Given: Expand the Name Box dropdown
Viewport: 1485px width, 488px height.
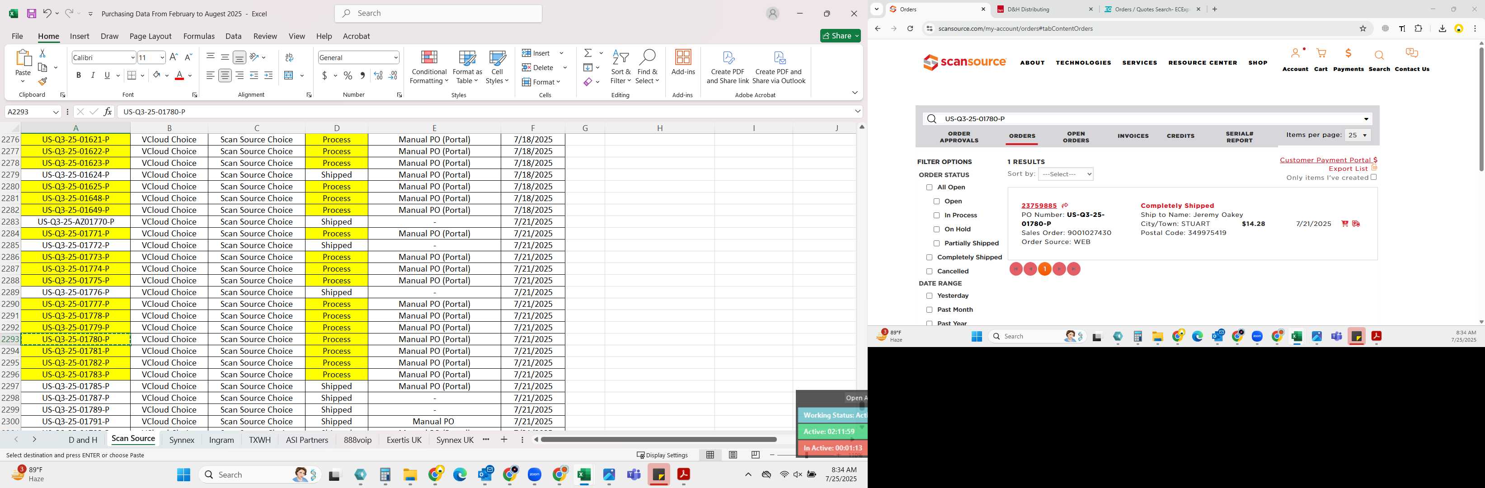Looking at the screenshot, I should pos(56,112).
